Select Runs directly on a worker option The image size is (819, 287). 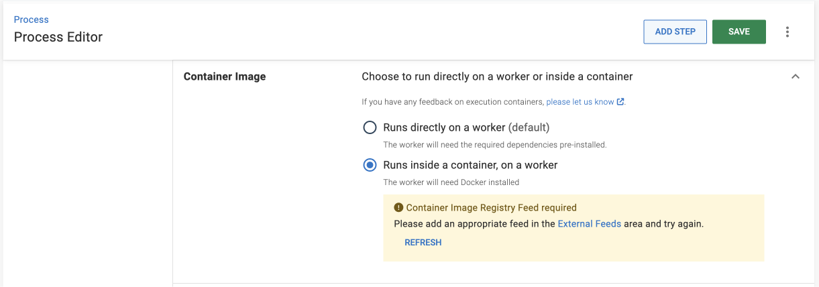[370, 127]
